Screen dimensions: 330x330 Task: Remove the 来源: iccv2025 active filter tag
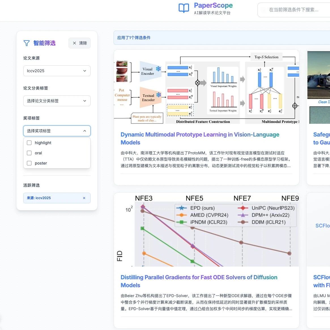coord(84,198)
